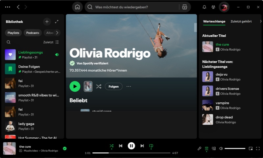Open the three-dot app menu

coord(8,7)
